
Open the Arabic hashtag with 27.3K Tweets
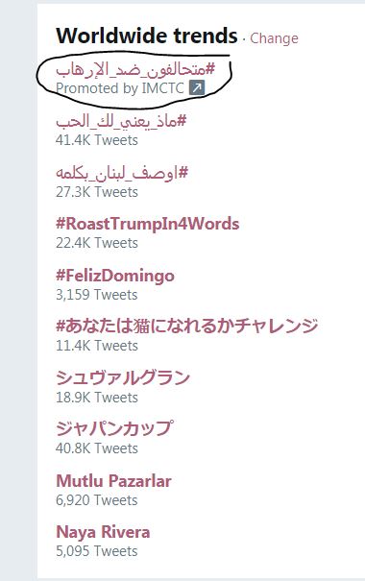[122, 173]
